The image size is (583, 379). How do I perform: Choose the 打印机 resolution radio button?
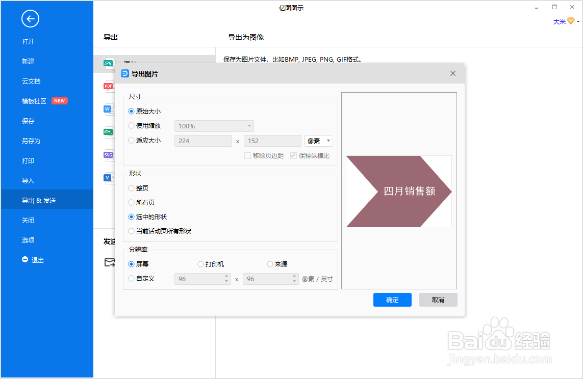pyautogui.click(x=200, y=264)
